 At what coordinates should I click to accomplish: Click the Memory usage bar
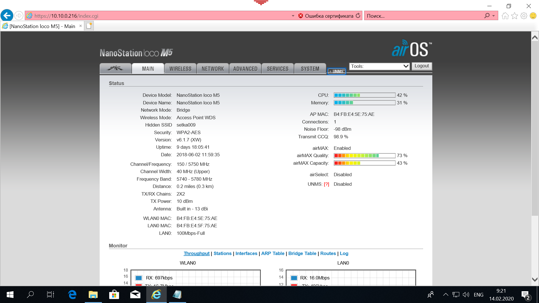364,103
